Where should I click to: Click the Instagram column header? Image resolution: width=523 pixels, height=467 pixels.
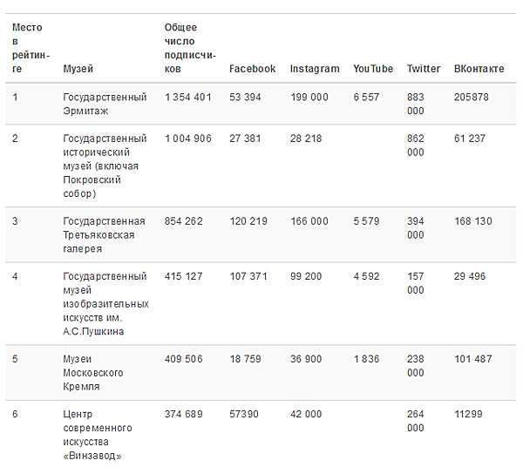tap(315, 69)
